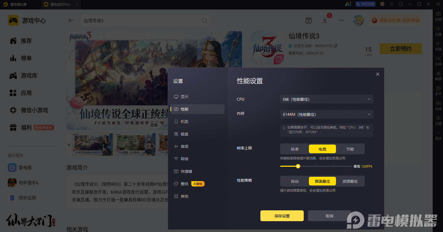The image size is (443, 232).
Task: Open the calendar events icon in game center
Action: 309,20
